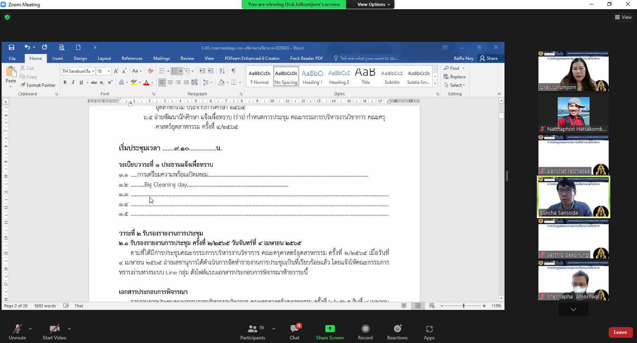Toggle Italic formatting
This screenshot has height=343, width=637.
73,83
